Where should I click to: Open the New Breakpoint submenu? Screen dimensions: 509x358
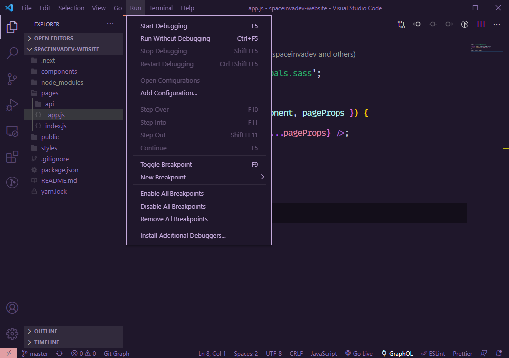199,177
